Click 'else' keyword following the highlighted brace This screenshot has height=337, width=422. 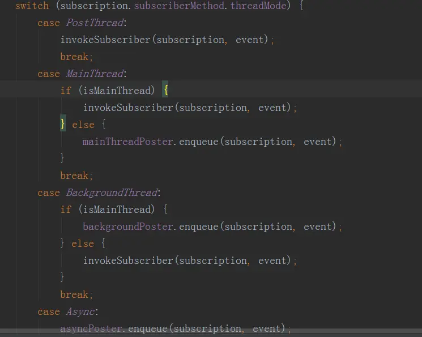click(x=83, y=125)
